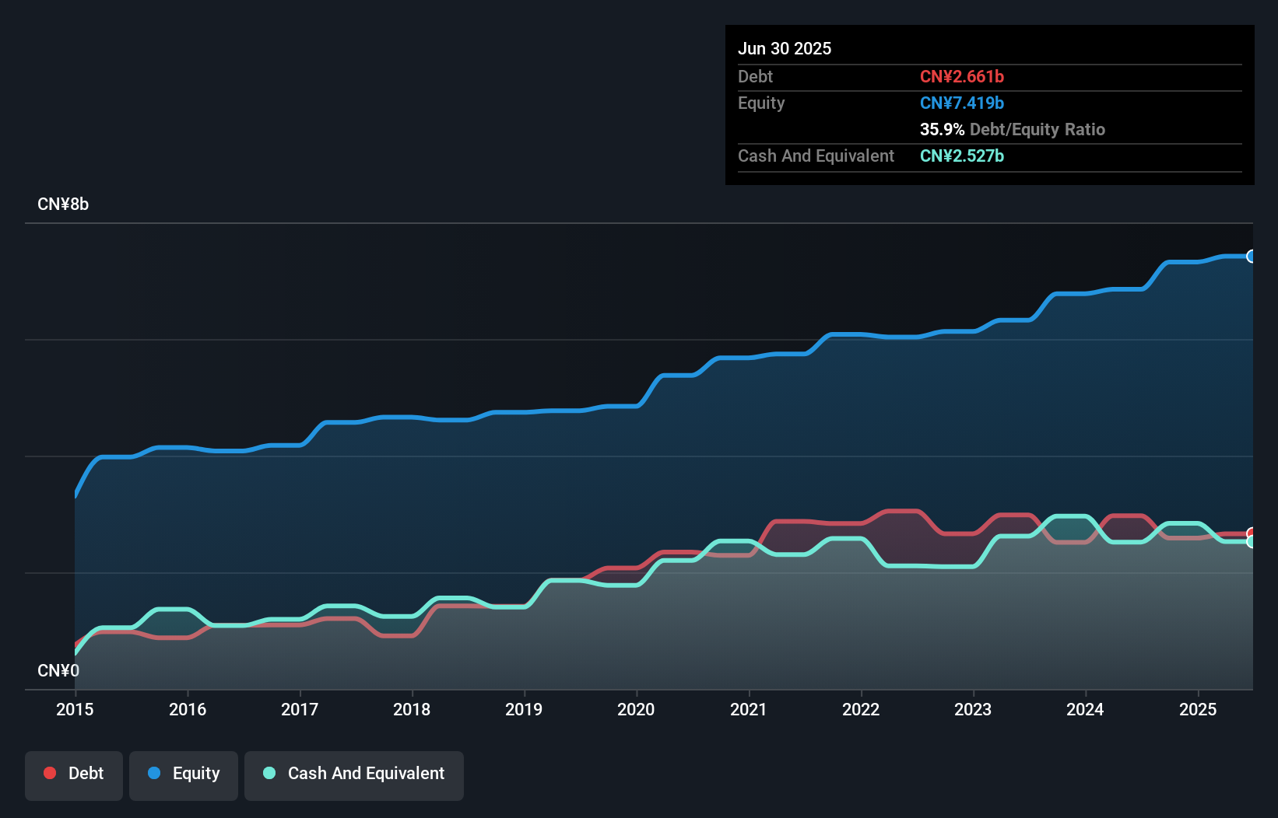Click the CN¥8b axis label
Viewport: 1278px width, 818px height.
pos(64,204)
